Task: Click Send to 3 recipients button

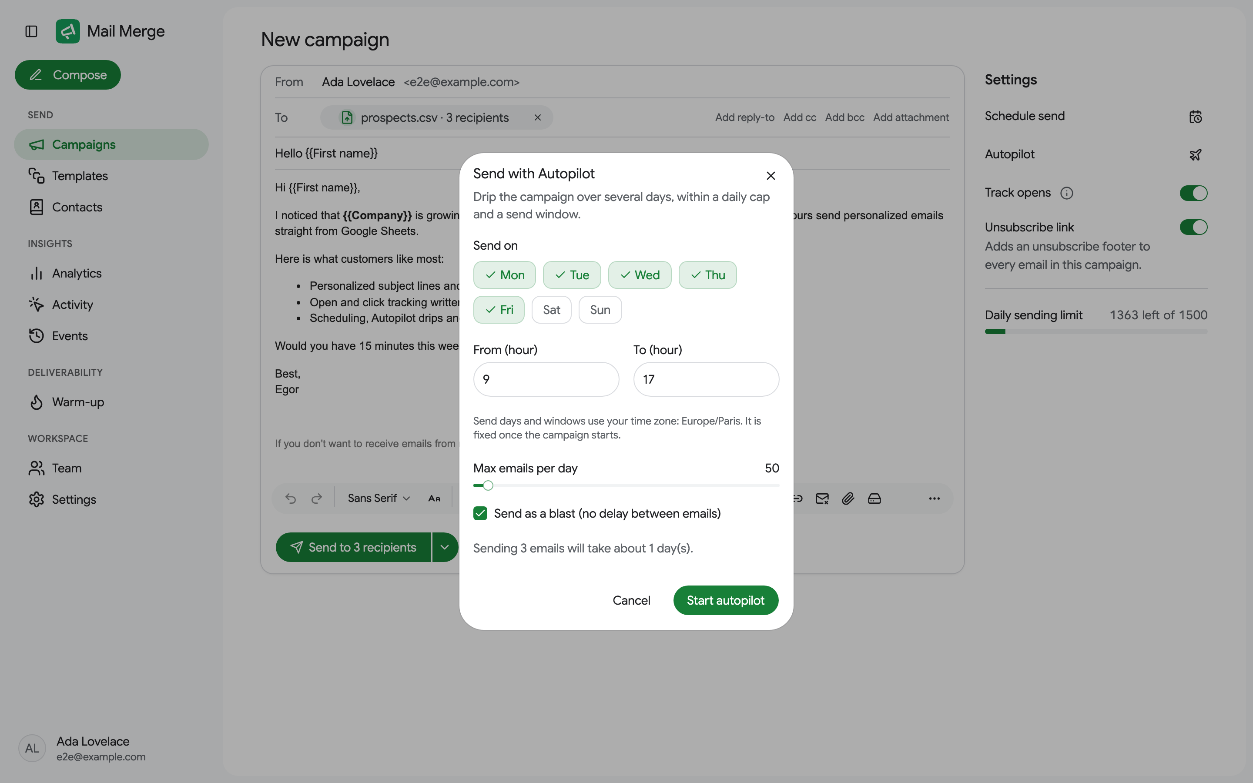Action: [x=352, y=547]
